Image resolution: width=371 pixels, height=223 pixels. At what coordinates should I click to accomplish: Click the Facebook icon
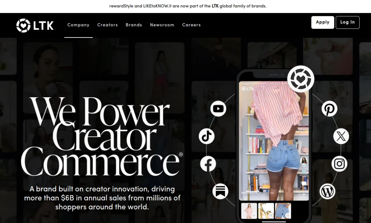click(208, 164)
